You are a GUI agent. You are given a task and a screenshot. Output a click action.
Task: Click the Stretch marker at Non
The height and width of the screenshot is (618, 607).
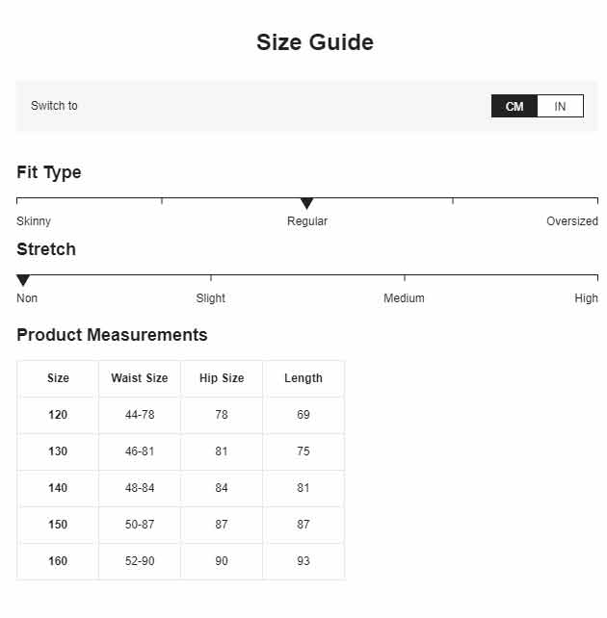tap(23, 280)
